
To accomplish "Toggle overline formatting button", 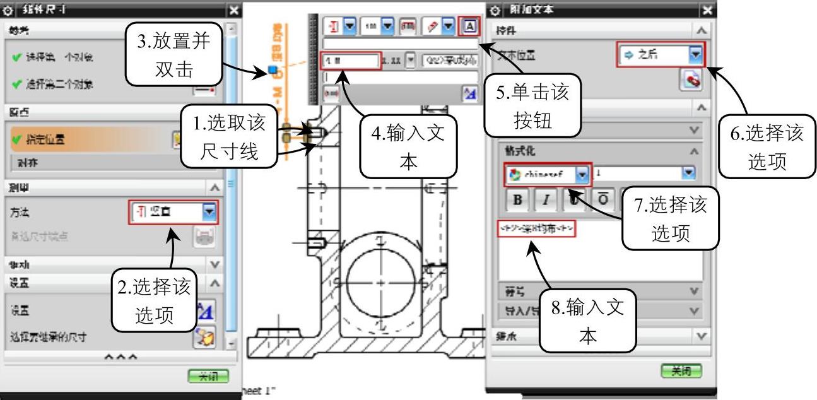I will coord(602,200).
